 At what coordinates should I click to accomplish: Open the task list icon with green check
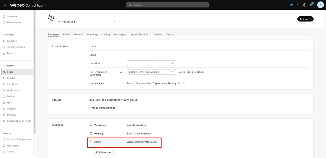click(312, 5)
